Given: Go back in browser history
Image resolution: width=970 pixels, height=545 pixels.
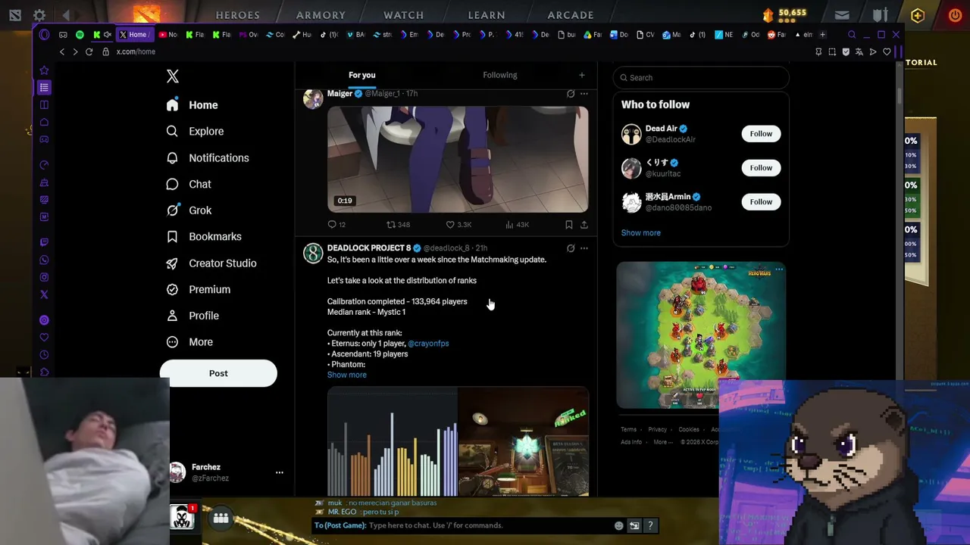Looking at the screenshot, I should point(62,51).
